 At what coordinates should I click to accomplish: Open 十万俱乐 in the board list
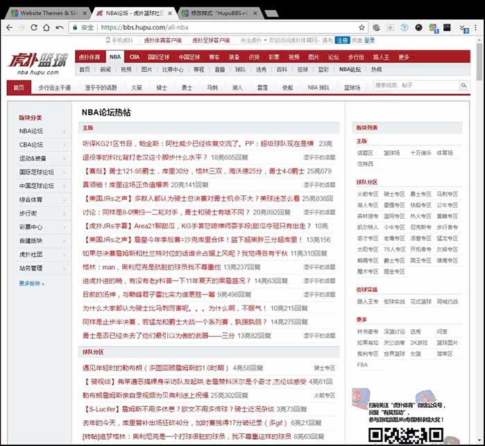[420, 153]
